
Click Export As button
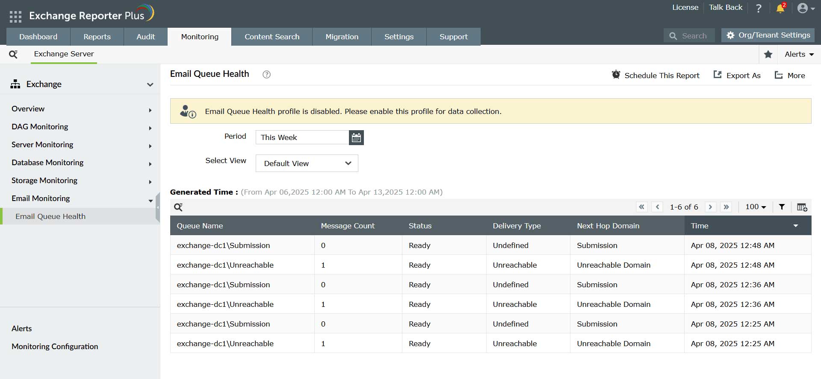pyautogui.click(x=737, y=75)
